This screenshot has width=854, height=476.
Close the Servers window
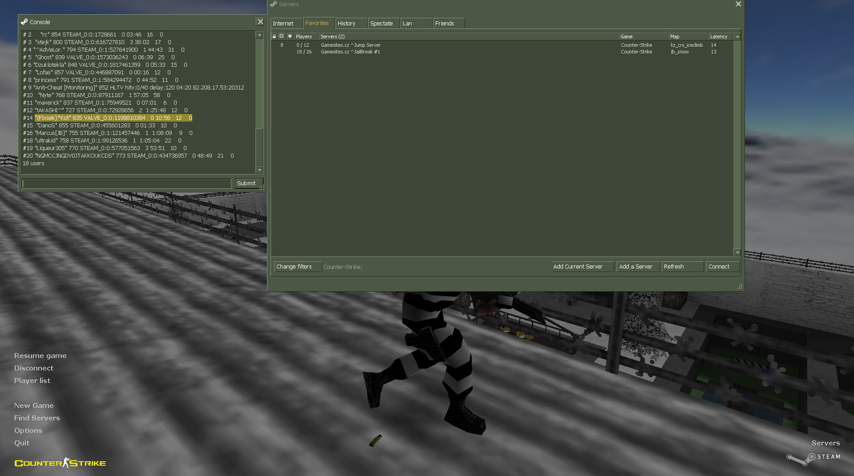click(738, 4)
